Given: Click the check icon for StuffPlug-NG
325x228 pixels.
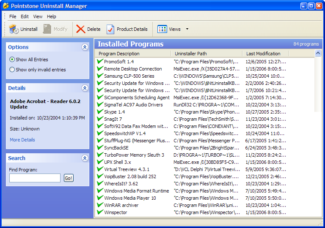Looking at the screenshot, I should pyautogui.click(x=100, y=140).
